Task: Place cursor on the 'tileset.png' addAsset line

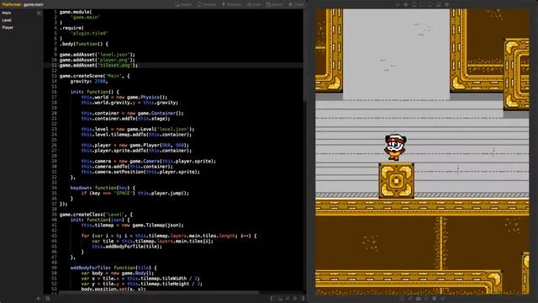Action: (99, 66)
